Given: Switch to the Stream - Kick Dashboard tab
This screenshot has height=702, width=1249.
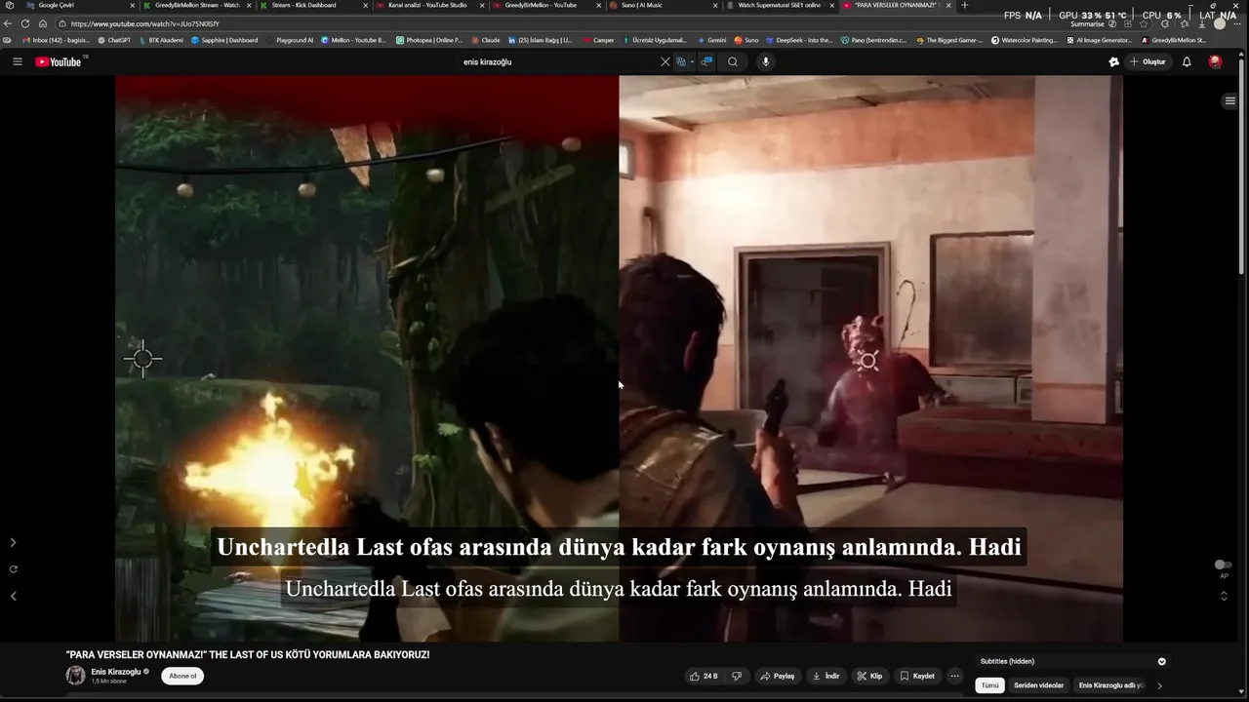Looking at the screenshot, I should point(310,5).
